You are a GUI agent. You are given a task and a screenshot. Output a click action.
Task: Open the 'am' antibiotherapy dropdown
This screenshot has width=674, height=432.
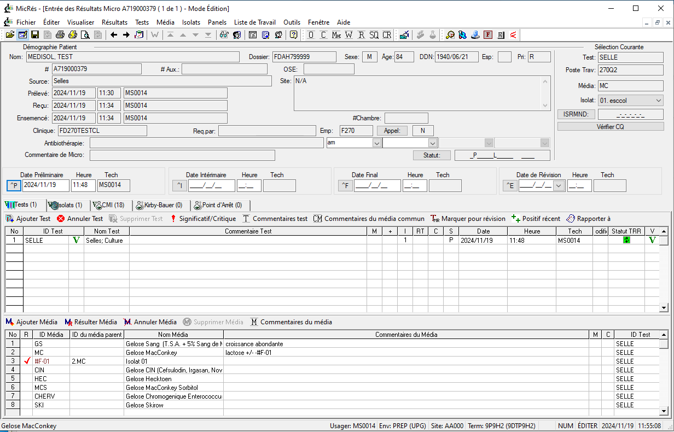coord(376,143)
